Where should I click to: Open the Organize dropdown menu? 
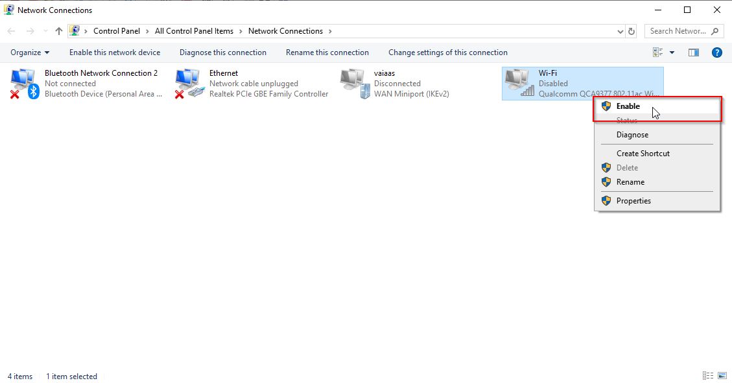coord(29,52)
